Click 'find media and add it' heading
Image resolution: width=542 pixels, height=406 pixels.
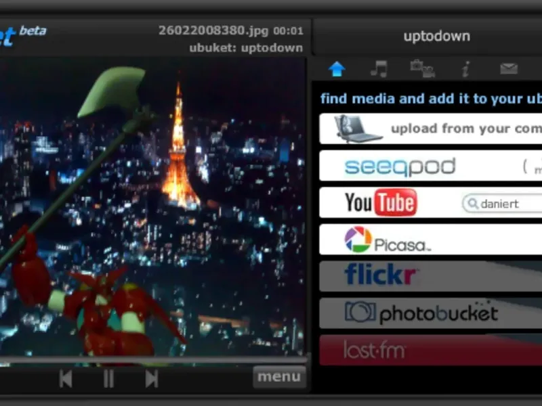click(x=431, y=99)
